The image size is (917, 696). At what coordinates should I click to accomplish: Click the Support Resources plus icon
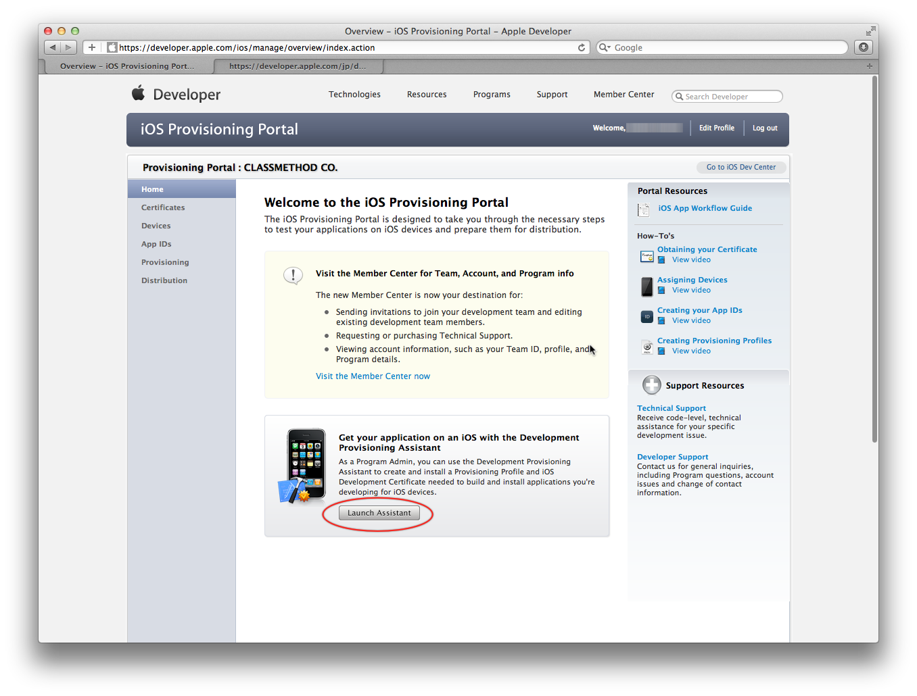point(651,384)
